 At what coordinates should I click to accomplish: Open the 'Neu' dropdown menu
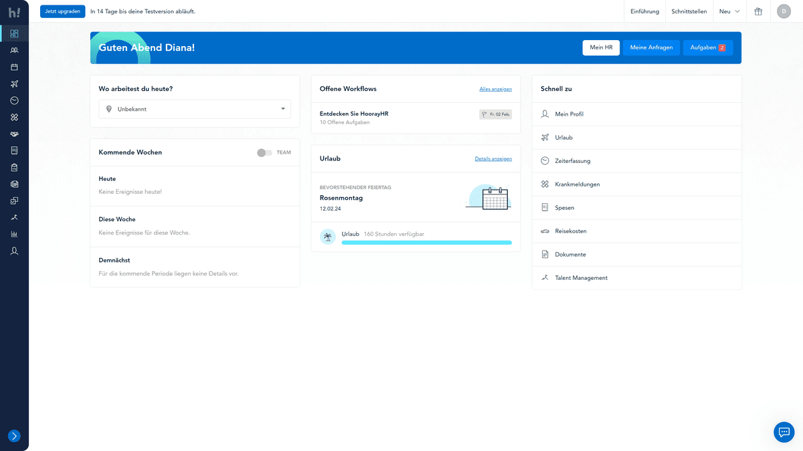pyautogui.click(x=729, y=11)
